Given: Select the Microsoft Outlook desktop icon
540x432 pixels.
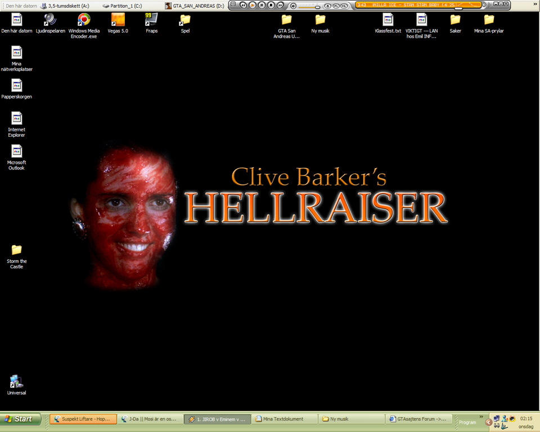Looking at the screenshot, I should (16, 157).
